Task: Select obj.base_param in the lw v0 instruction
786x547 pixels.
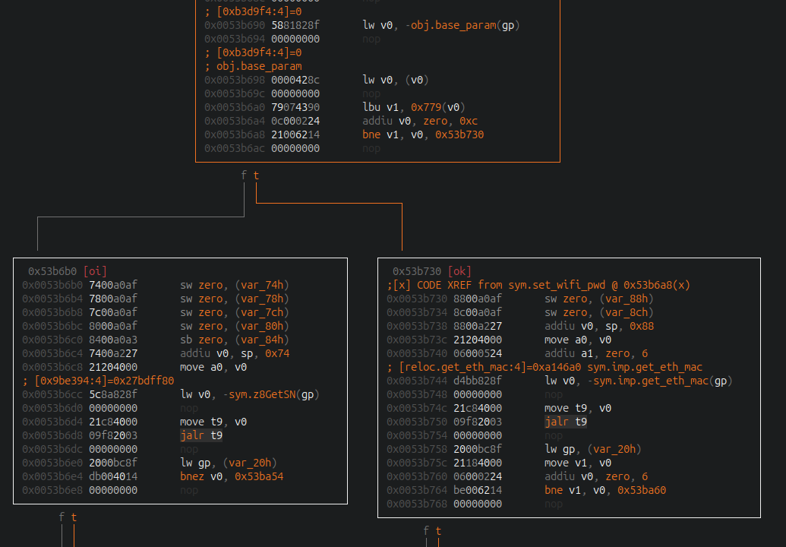Action: click(453, 25)
